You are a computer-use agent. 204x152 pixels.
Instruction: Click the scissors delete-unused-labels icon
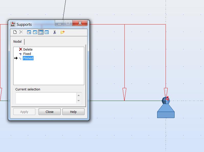(x=55, y=32)
